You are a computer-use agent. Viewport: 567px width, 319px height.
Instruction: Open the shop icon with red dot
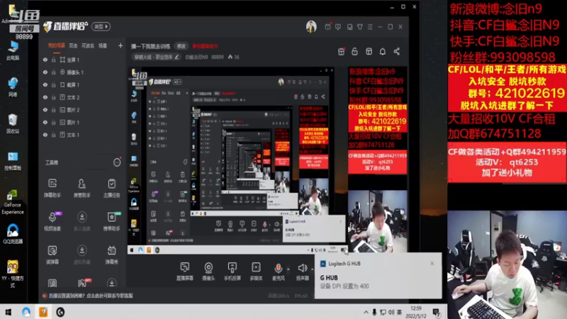coord(341,52)
